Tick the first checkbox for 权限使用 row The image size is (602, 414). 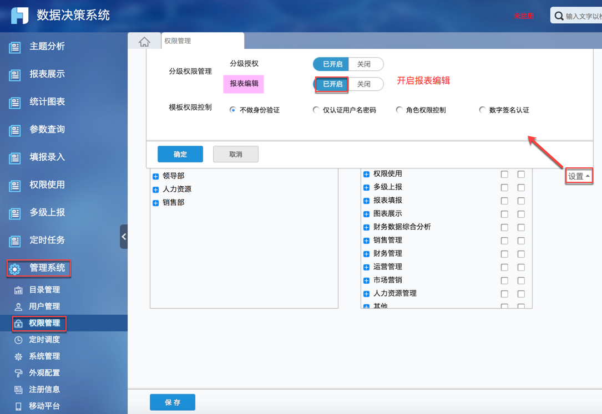coord(504,175)
